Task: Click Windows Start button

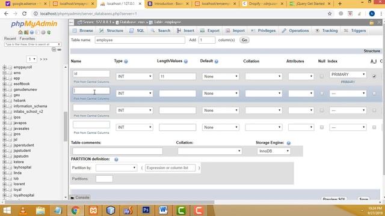Action: tap(7, 210)
